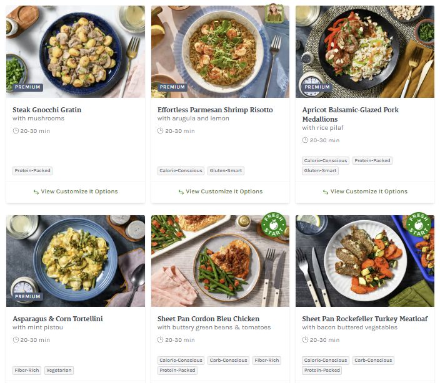View Customize It Options for Steak Gnocchi Gratin
Image resolution: width=440 pixels, height=383 pixels.
click(x=76, y=192)
